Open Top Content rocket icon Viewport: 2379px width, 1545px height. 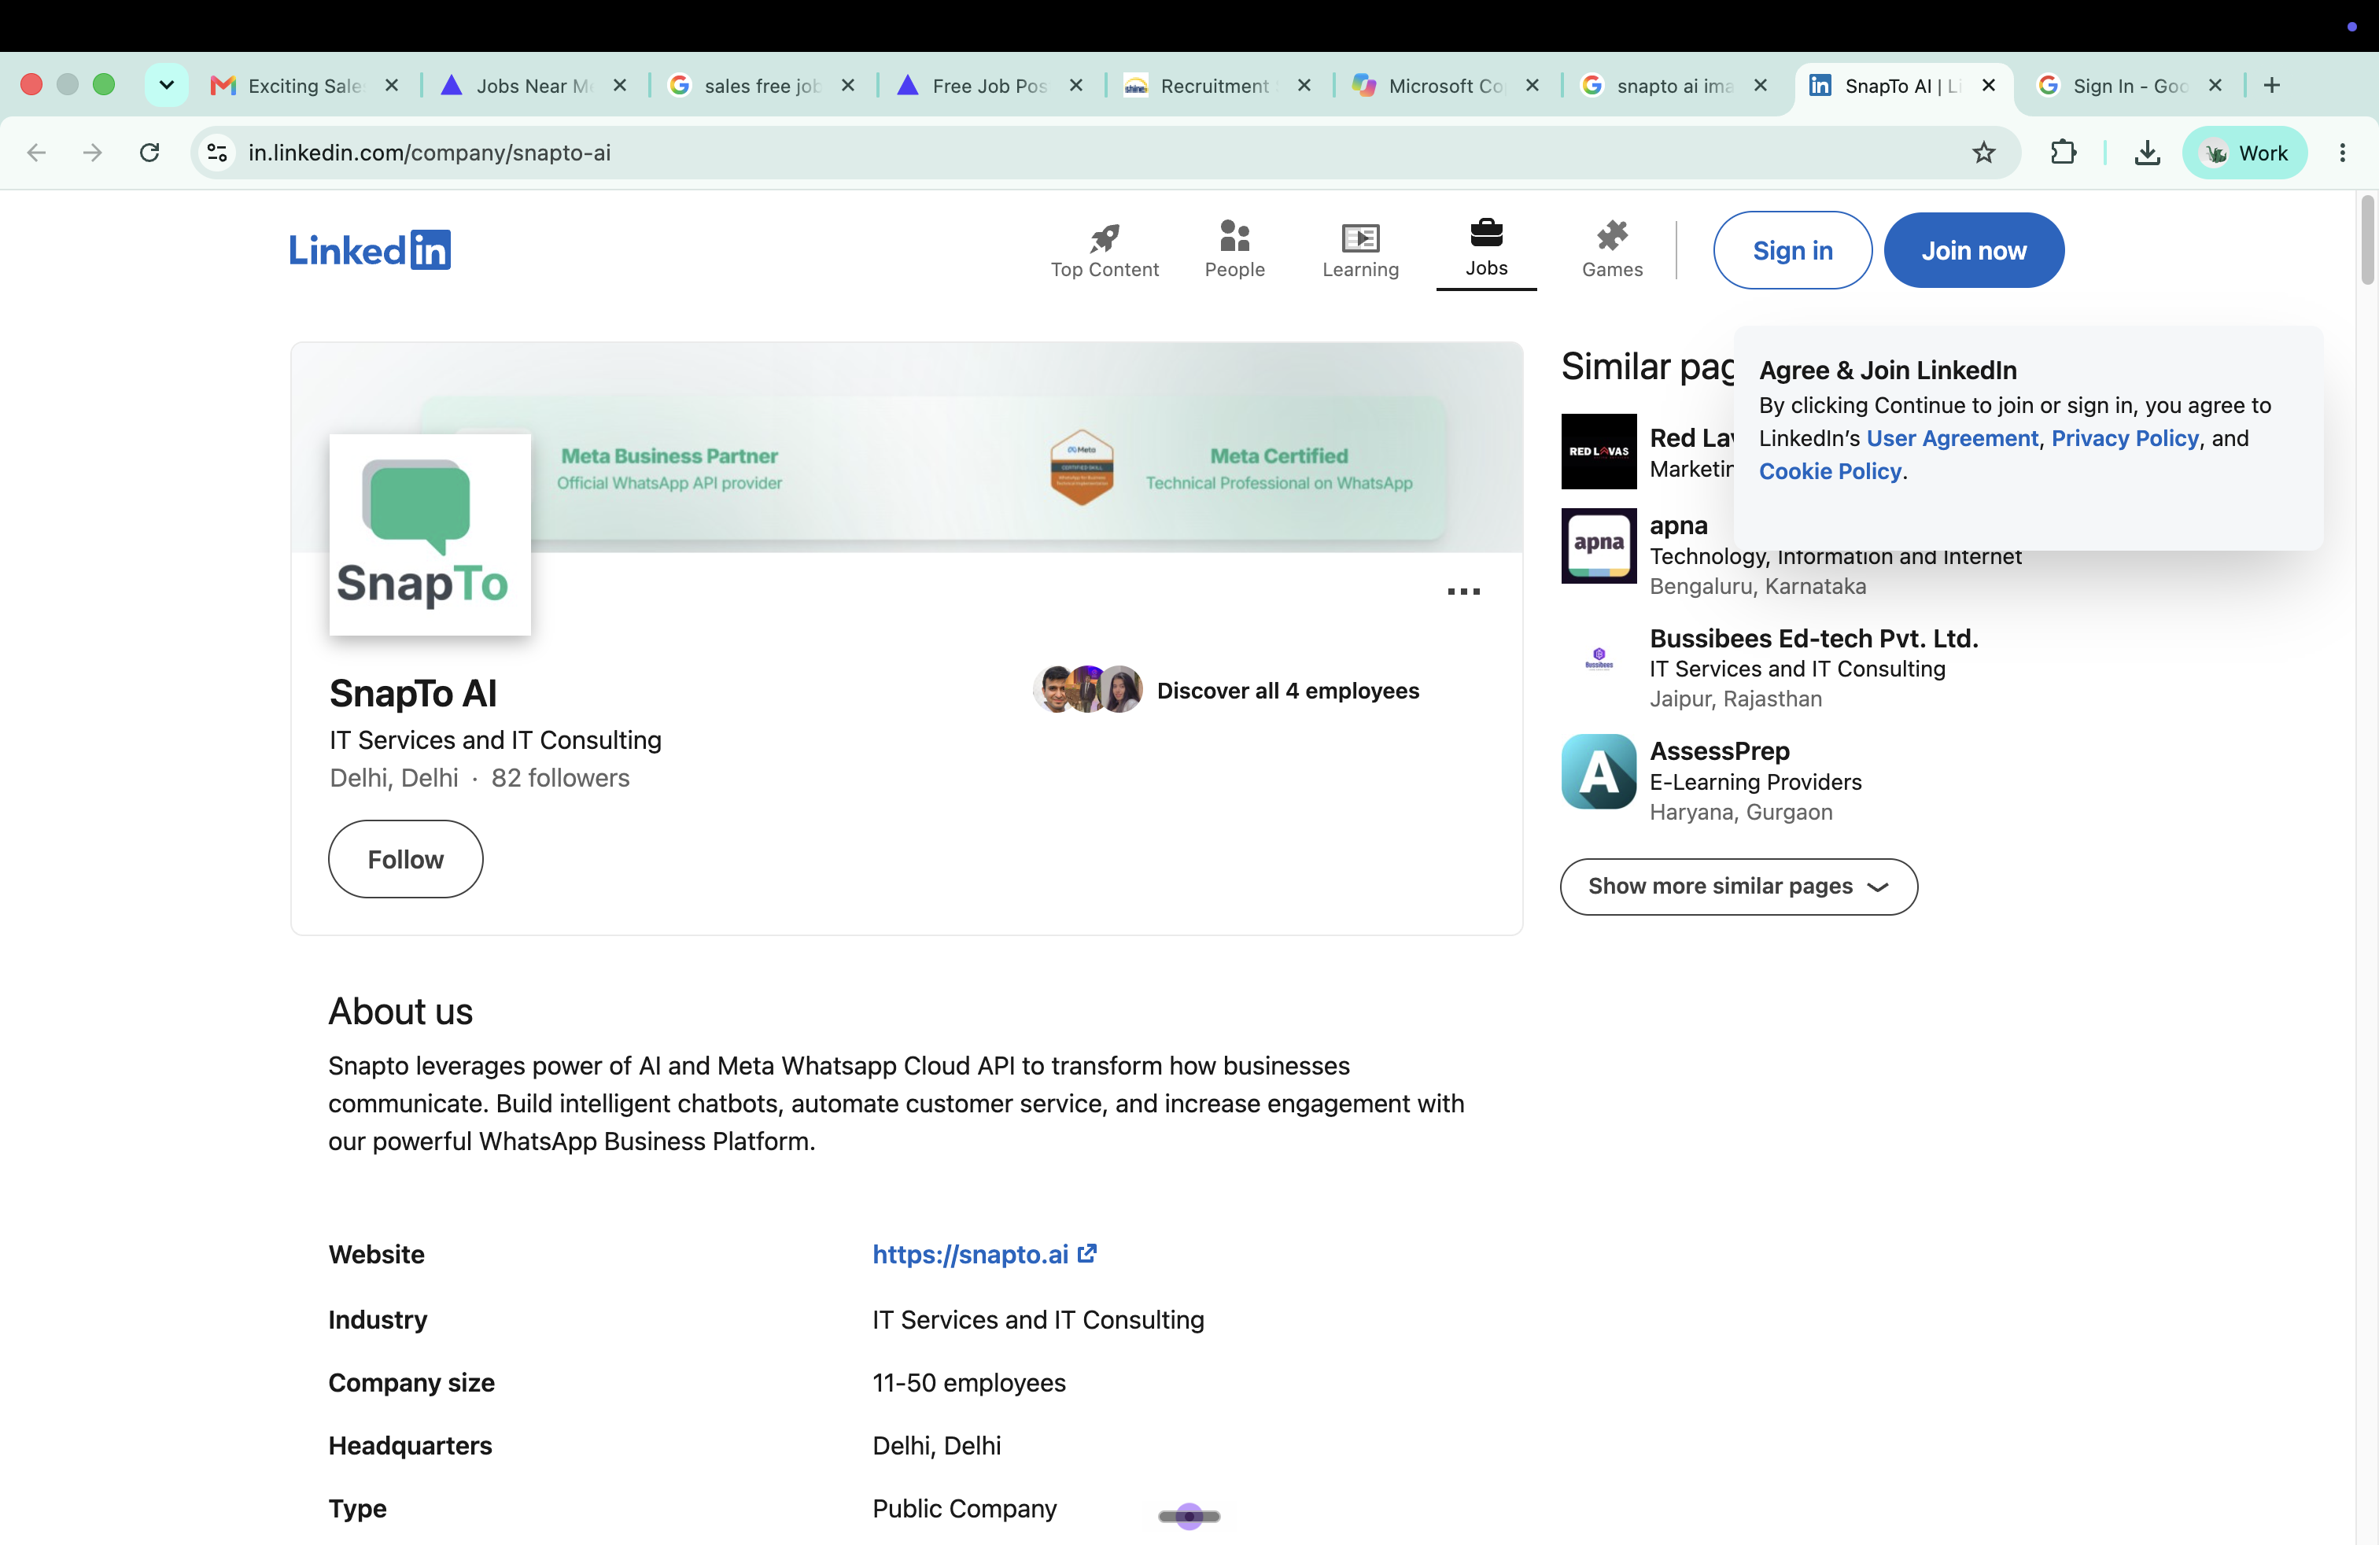pyautogui.click(x=1104, y=237)
